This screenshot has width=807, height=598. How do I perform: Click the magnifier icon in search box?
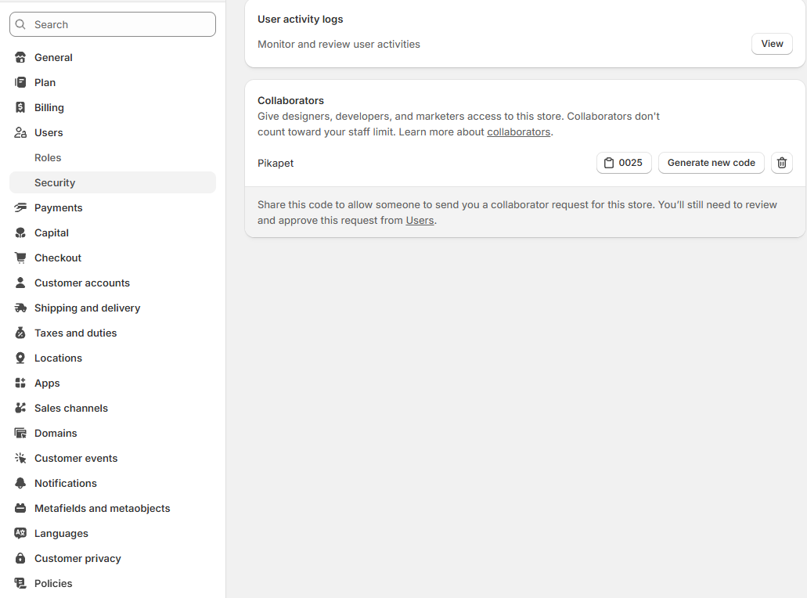20,24
